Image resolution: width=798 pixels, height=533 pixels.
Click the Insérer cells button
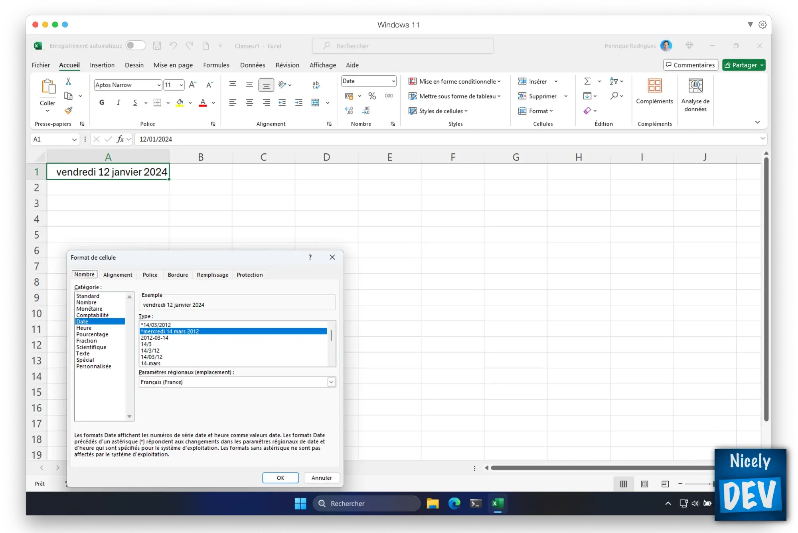[x=533, y=81]
